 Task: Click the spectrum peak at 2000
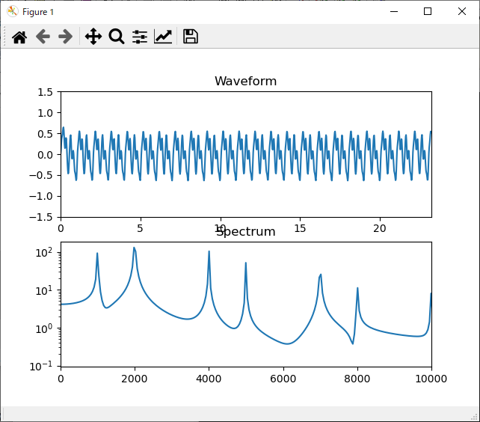coord(135,248)
